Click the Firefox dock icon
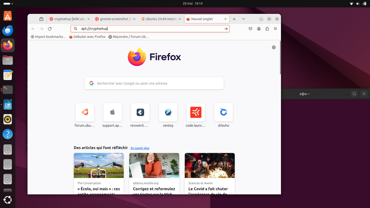Image resolution: width=370 pixels, height=208 pixels. 8,45
